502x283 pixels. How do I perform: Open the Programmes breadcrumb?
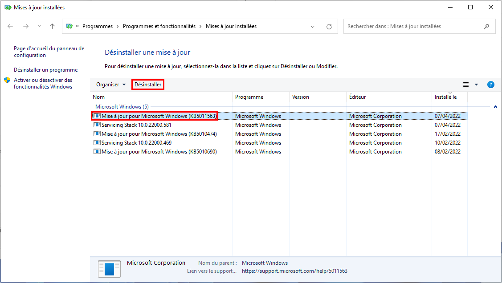(x=97, y=26)
